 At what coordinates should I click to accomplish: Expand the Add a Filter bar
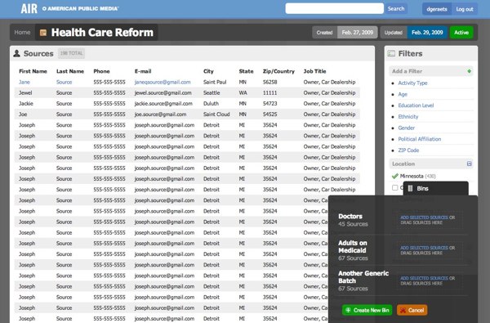(x=431, y=71)
